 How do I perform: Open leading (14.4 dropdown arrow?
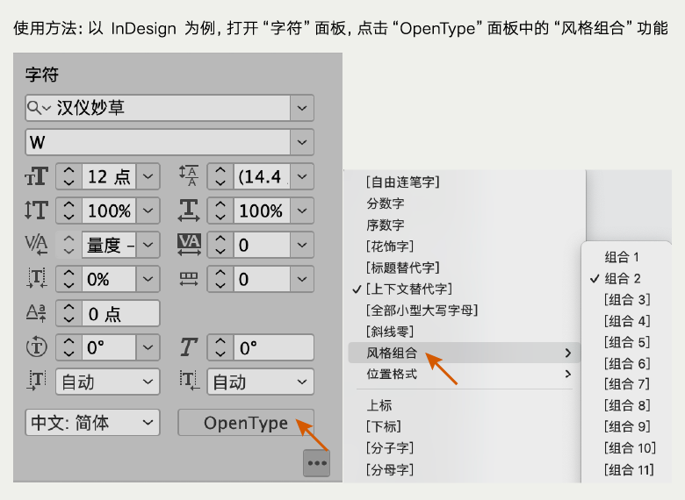coord(302,176)
